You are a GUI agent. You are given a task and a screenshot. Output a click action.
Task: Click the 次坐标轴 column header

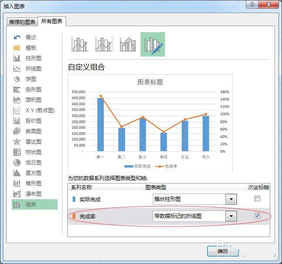258,187
